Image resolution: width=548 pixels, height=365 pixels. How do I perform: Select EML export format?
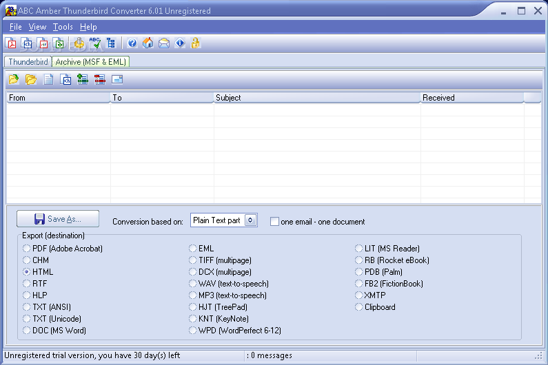tap(201, 249)
